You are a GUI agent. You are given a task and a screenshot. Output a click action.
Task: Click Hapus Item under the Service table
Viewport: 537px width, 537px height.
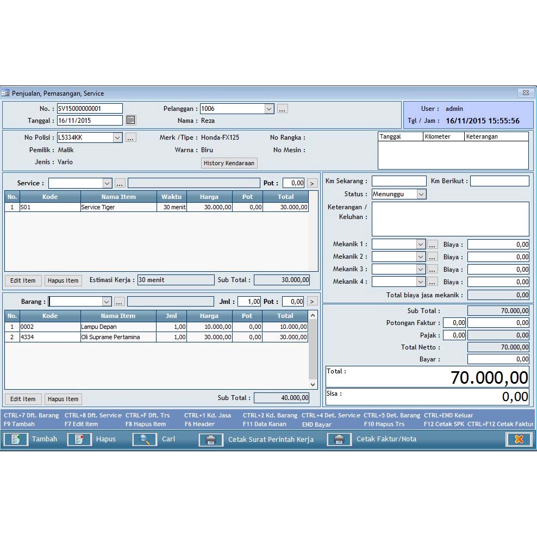tap(63, 280)
